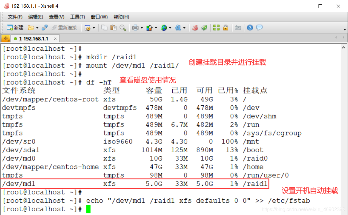Screen dimensions: 348x215
Task: Expand the properties dropdown arrow
Action: click(94, 28)
